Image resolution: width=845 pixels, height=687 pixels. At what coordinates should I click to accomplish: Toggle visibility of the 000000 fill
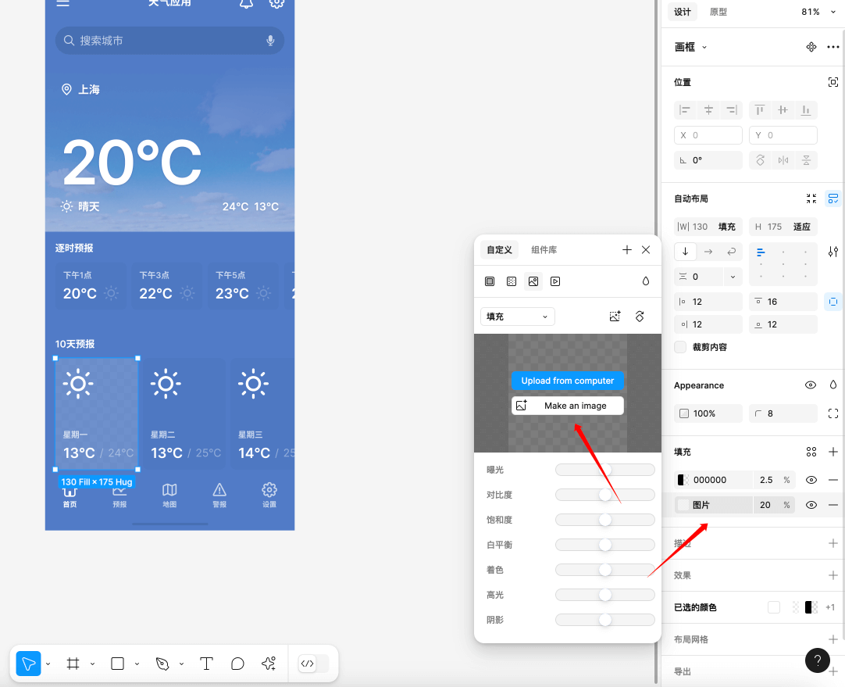811,480
